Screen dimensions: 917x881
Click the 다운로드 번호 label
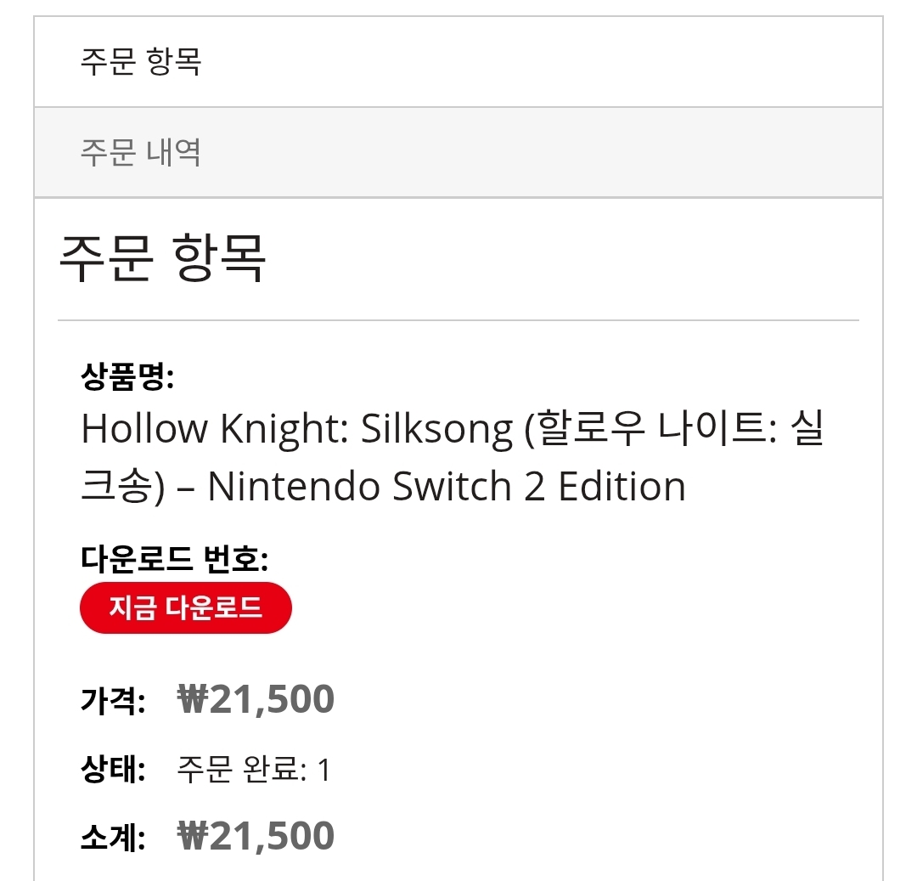point(175,559)
